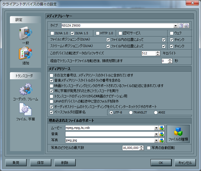Viewport: 201px width, 171px height.
Task: Decrease the buffer size 512 spinner
Action: [158, 55]
